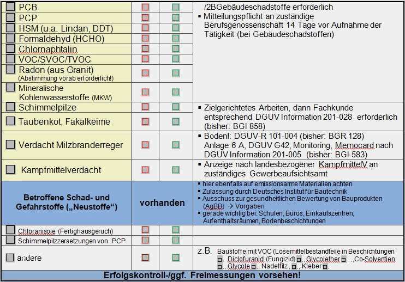Tick the red box for PCP
The image size is (405, 282).
point(145,17)
